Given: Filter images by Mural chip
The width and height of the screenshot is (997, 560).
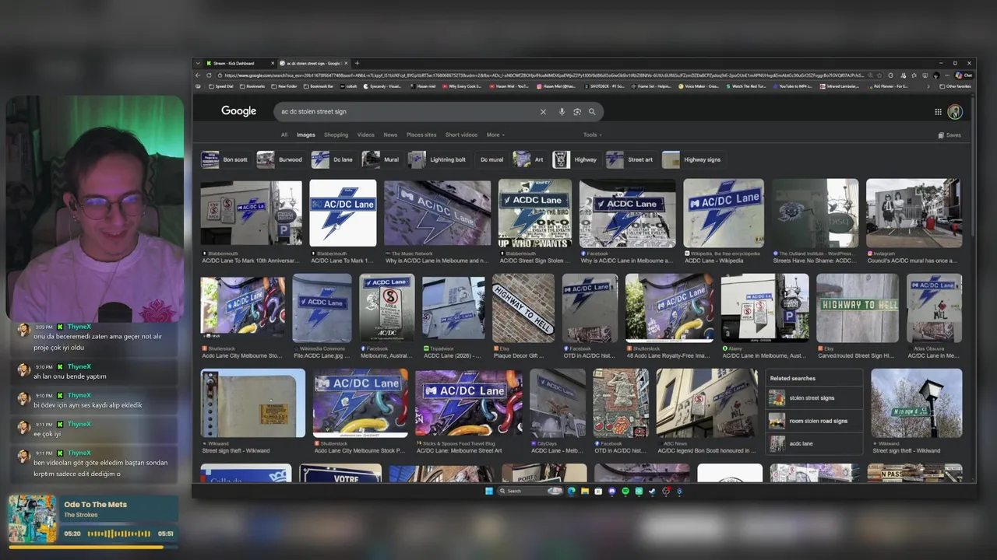Looking at the screenshot, I should pyautogui.click(x=381, y=159).
